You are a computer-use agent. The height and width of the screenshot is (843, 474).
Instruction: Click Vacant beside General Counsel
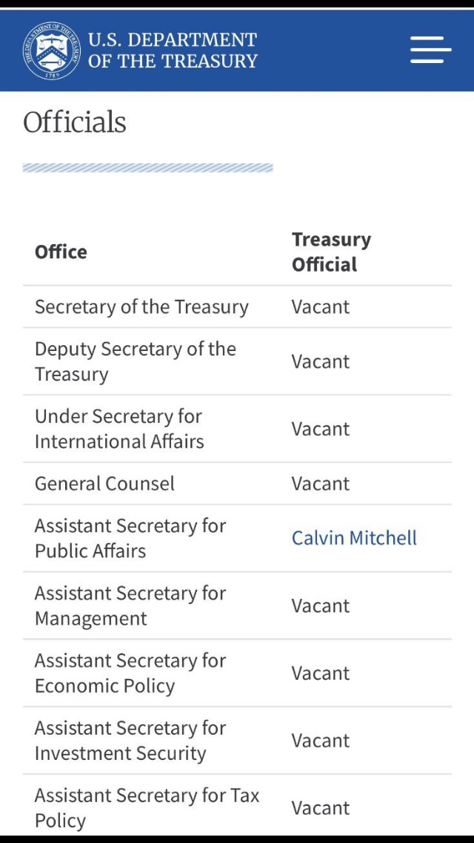point(321,484)
